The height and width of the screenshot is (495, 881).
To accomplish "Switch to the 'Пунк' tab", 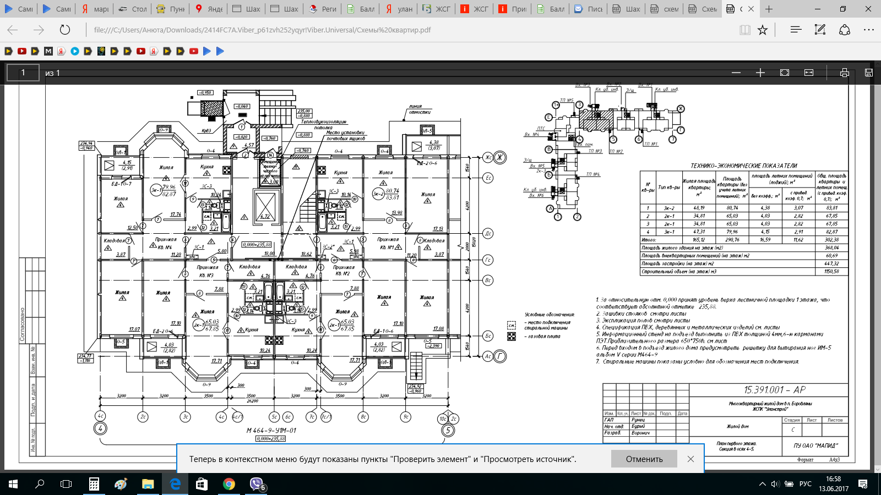I will pos(170,9).
